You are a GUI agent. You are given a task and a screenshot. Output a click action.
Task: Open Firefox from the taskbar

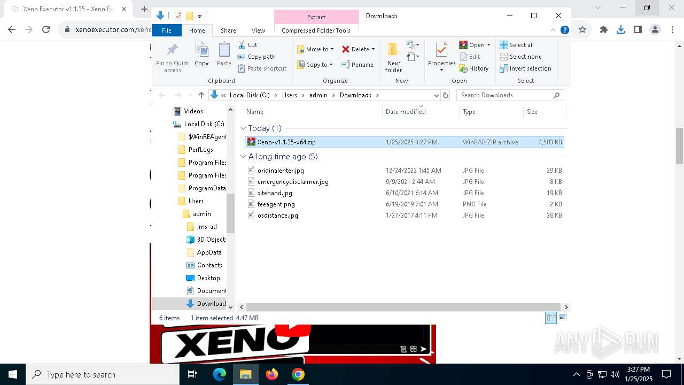pyautogui.click(x=271, y=375)
